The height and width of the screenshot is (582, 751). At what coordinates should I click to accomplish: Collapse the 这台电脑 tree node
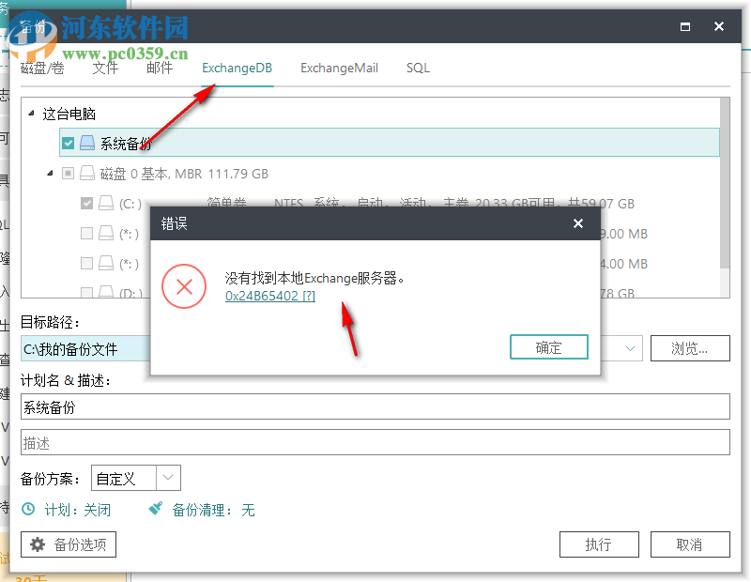tap(33, 113)
